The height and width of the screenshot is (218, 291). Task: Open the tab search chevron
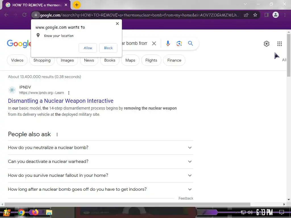point(245,4)
